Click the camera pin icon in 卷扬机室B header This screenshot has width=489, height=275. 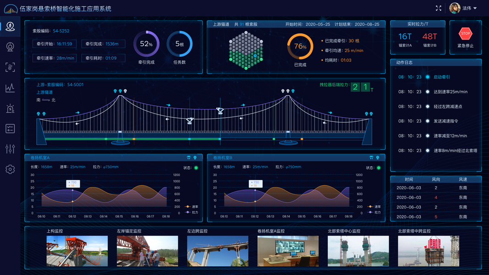pos(378,158)
